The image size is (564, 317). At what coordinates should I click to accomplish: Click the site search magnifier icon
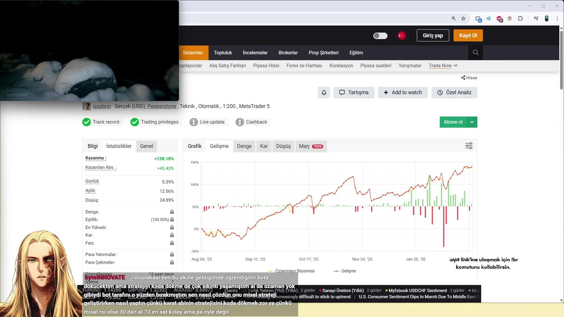[475, 52]
